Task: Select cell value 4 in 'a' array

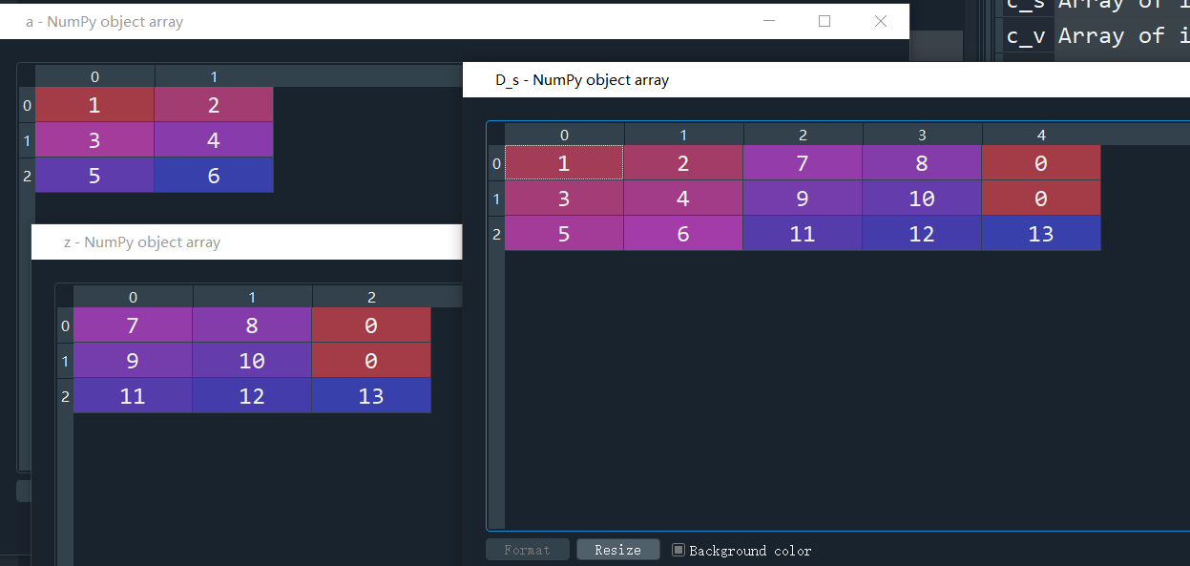Action: (x=214, y=140)
